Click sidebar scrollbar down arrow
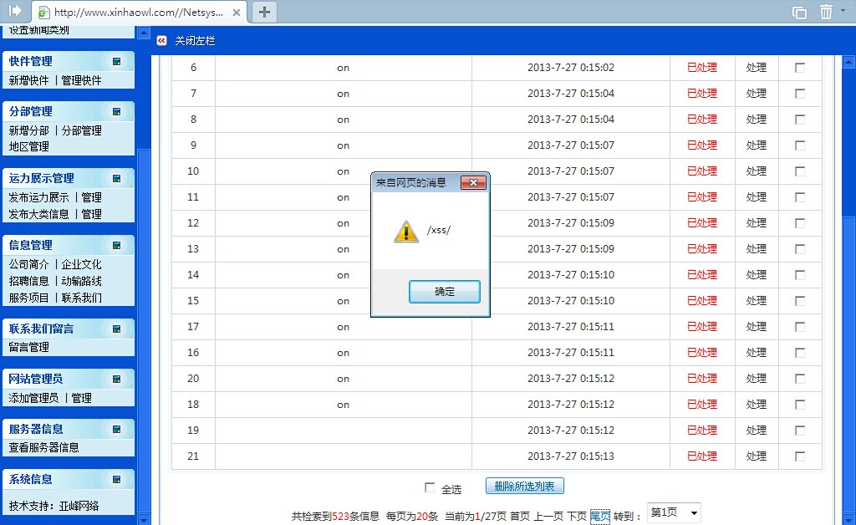Screen dimensions: 856x525 (144, 519)
